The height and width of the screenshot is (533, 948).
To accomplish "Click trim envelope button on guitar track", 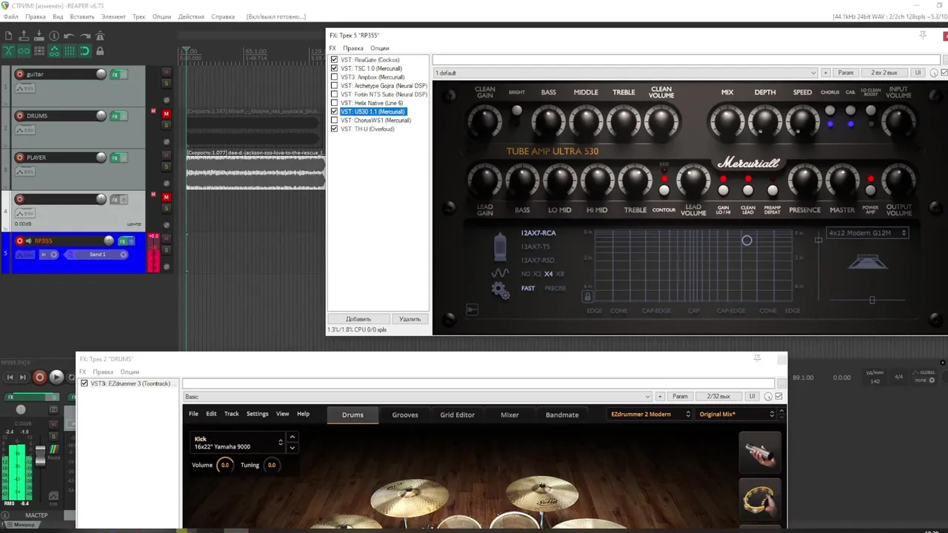I will 26,88.
